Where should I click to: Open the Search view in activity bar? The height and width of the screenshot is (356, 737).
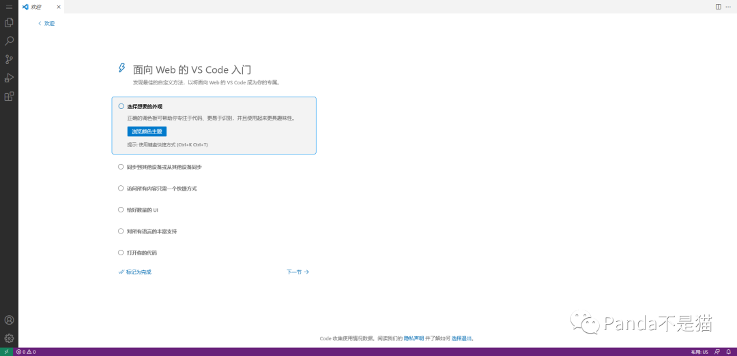tap(9, 41)
